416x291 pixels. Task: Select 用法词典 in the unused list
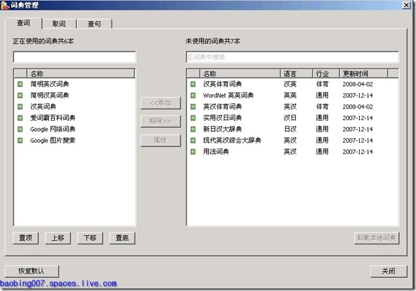[293, 152]
